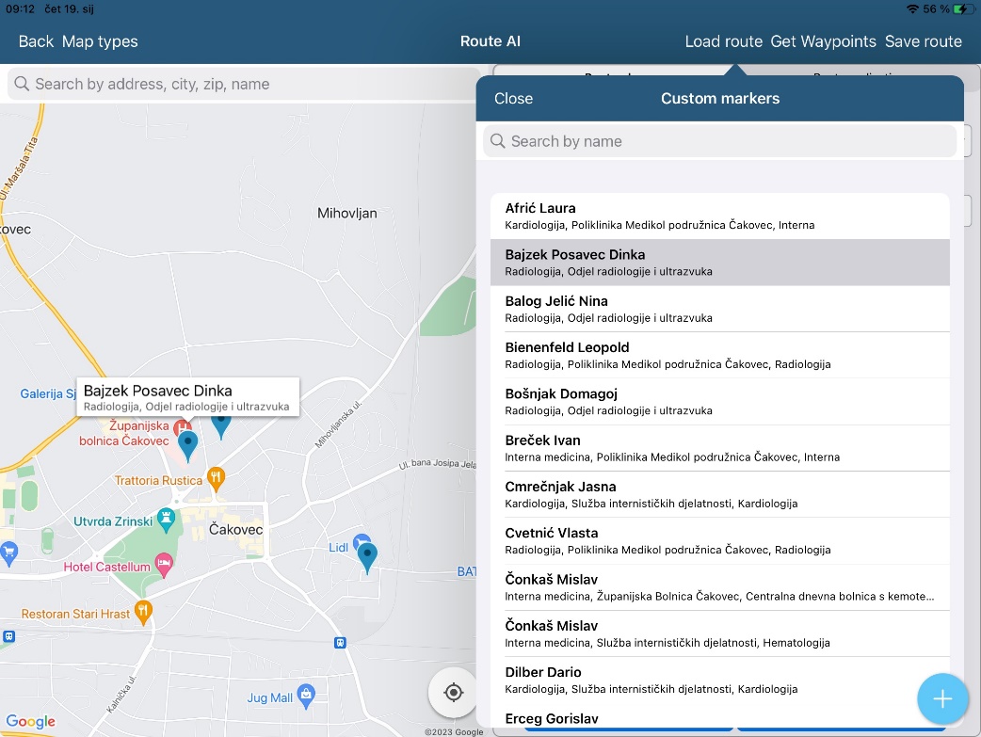Viewport: 981px width, 737px height.
Task: Close the Custom markers panel
Action: point(513,99)
